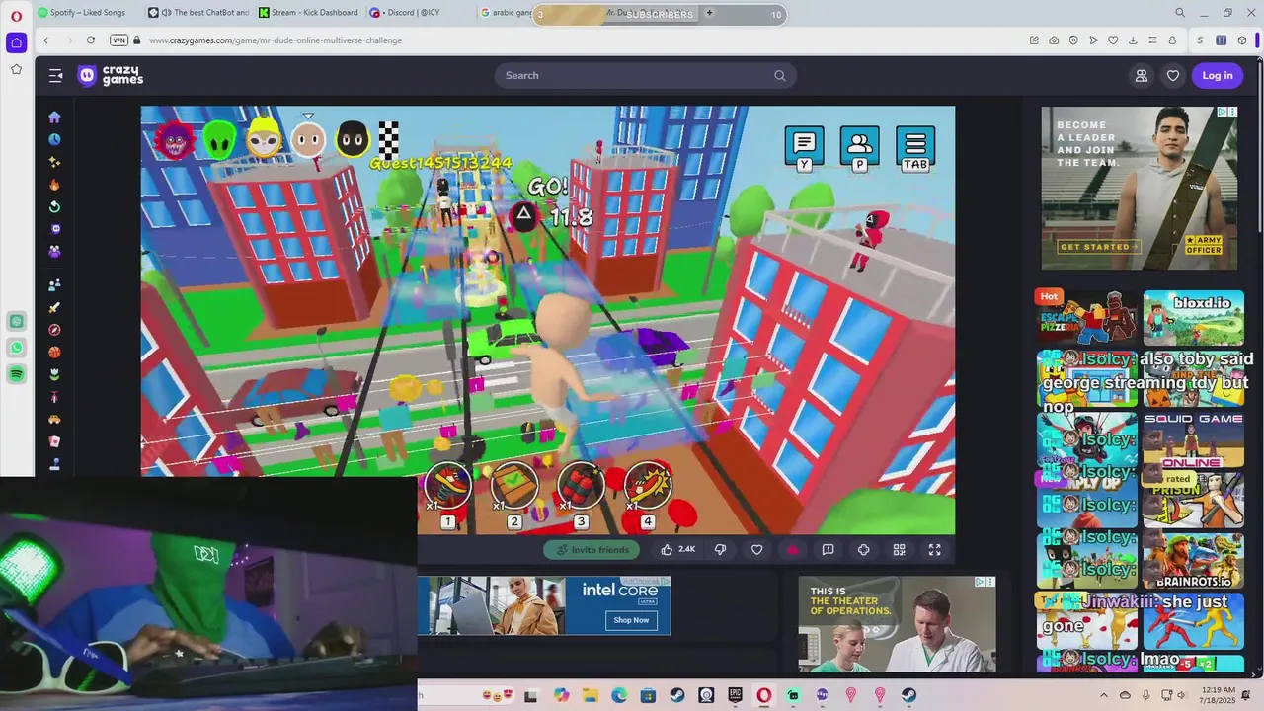The height and width of the screenshot is (711, 1264).
Task: Open the CrazyGames Home sidebar icon
Action: 54,117
